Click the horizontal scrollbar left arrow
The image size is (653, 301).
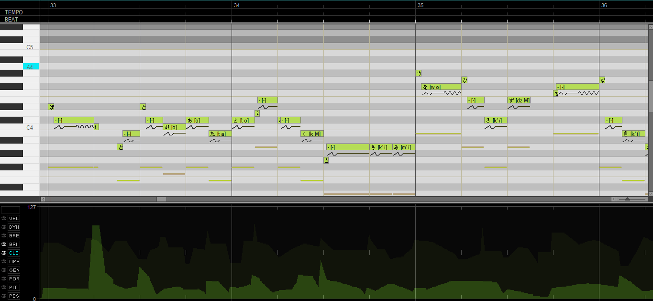click(x=43, y=199)
